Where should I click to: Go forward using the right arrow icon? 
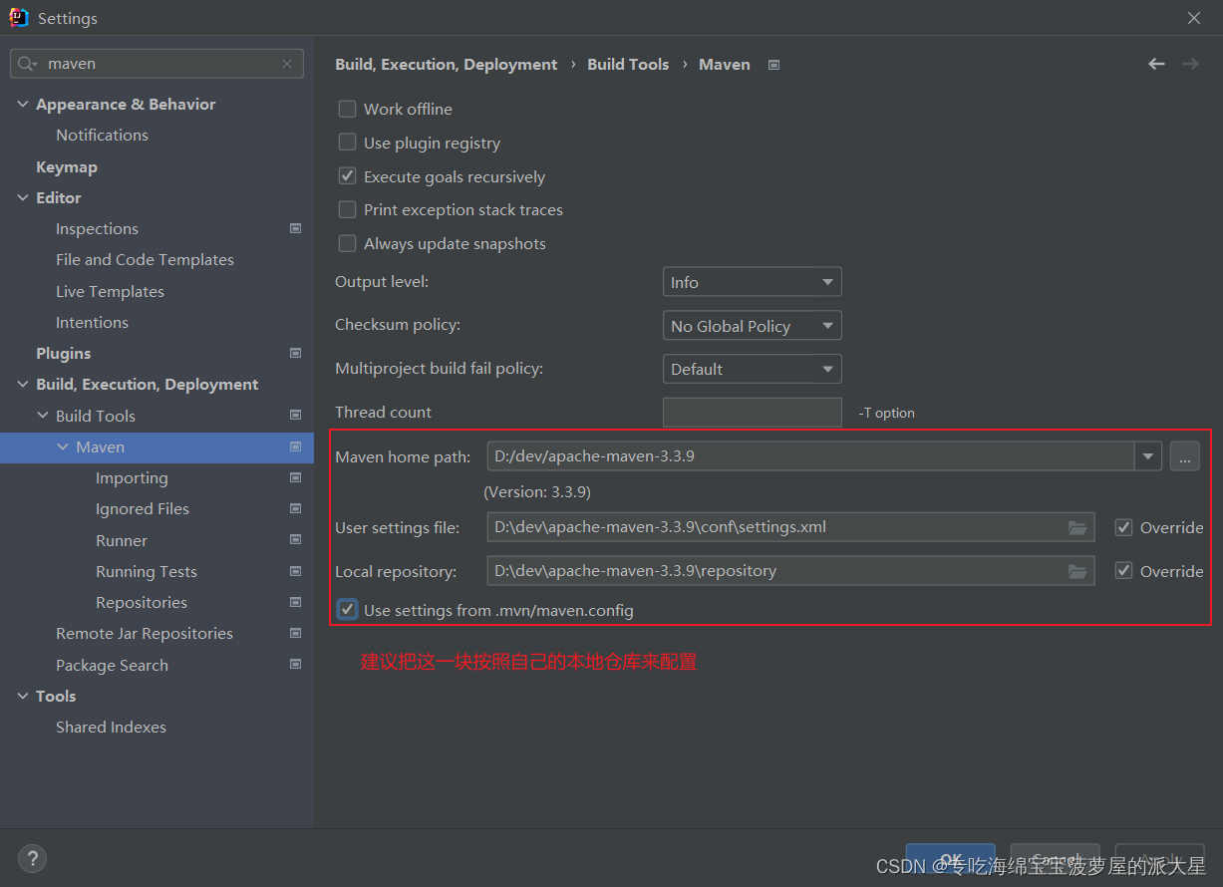[1190, 64]
